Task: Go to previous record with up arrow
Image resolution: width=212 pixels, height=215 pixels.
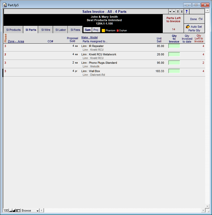Action: 174,11
